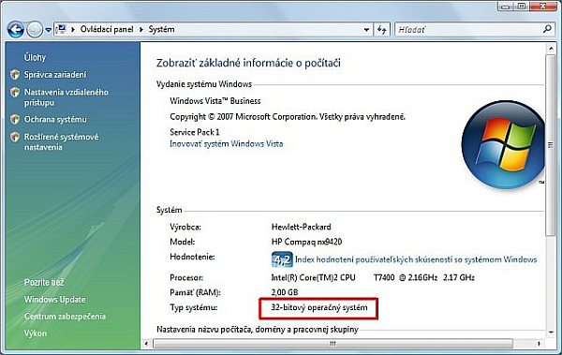
Task: Click the Windows Vista logo orb
Action: [504, 144]
